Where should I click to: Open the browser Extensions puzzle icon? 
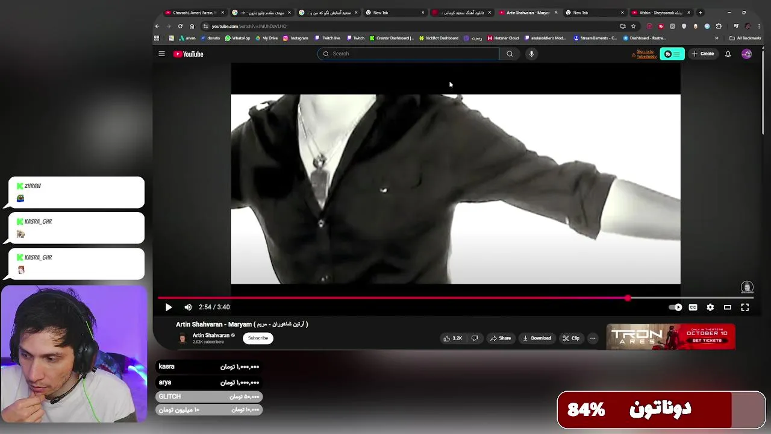click(719, 26)
